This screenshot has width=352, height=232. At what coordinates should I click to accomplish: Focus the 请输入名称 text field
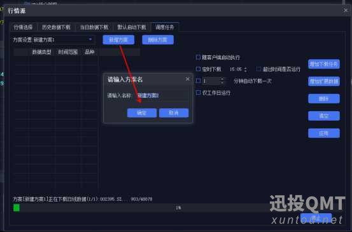(x=162, y=95)
